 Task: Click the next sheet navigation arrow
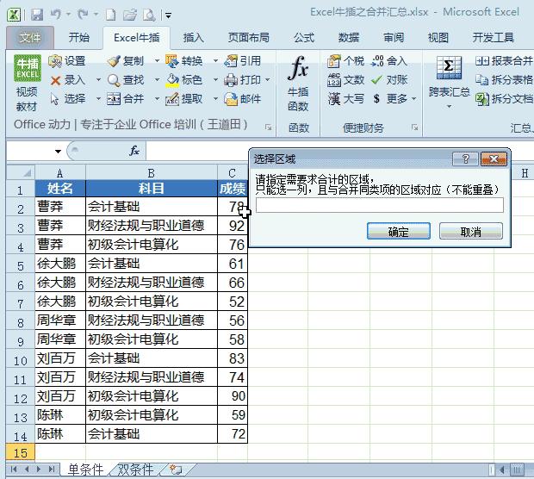(x=38, y=470)
